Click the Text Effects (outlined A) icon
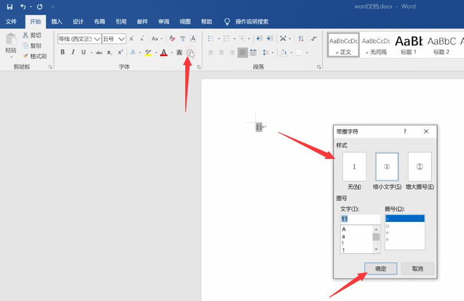The image size is (464, 301). 133,52
